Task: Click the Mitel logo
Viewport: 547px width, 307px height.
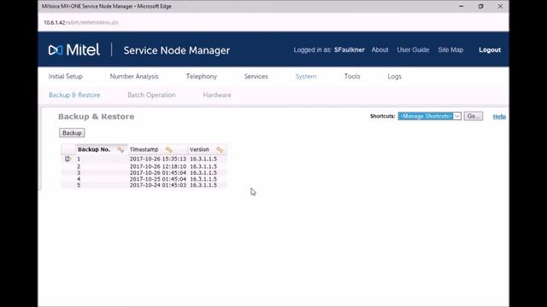Action: pos(74,49)
